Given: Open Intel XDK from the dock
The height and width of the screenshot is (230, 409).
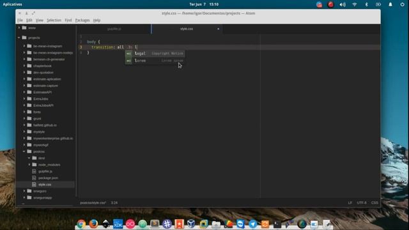Looking at the screenshot, I should [x=118, y=224].
